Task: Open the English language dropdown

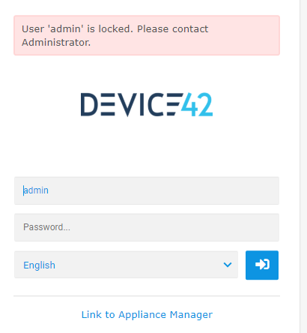Action: (126, 265)
